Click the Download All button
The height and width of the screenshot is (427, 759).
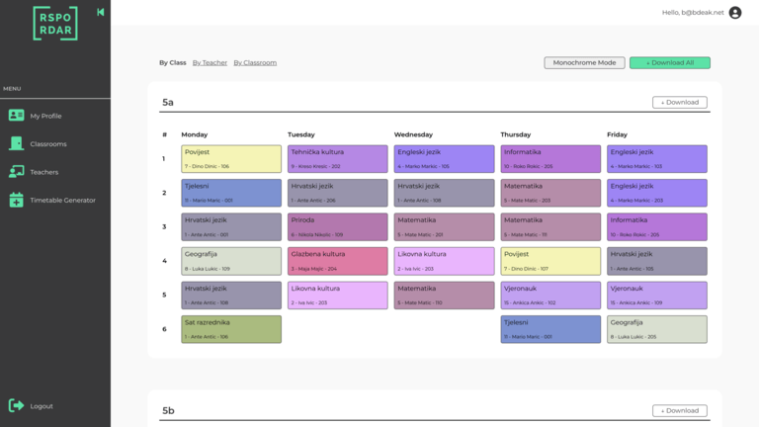(x=670, y=62)
